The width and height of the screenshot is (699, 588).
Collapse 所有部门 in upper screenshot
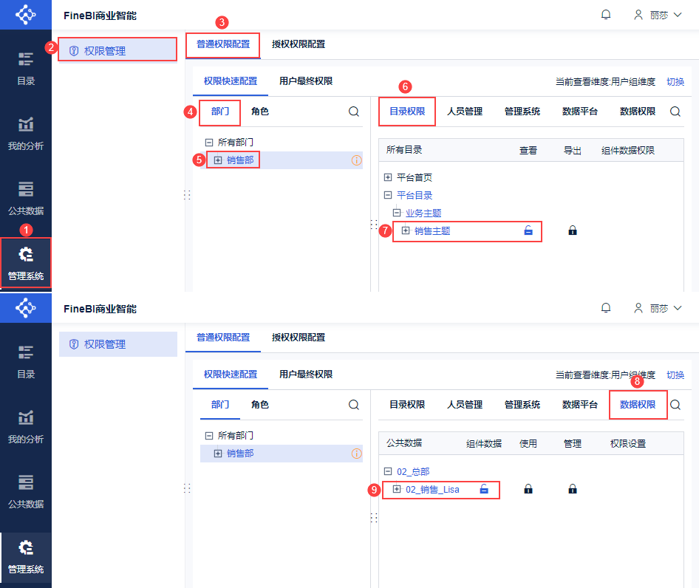click(208, 143)
